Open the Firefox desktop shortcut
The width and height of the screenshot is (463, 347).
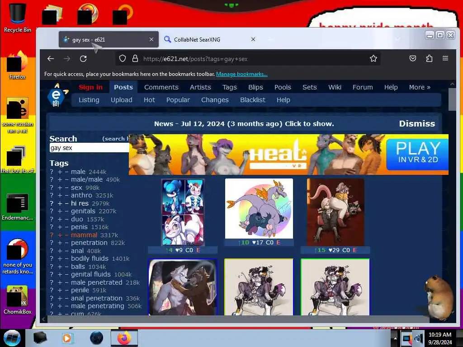[18, 66]
